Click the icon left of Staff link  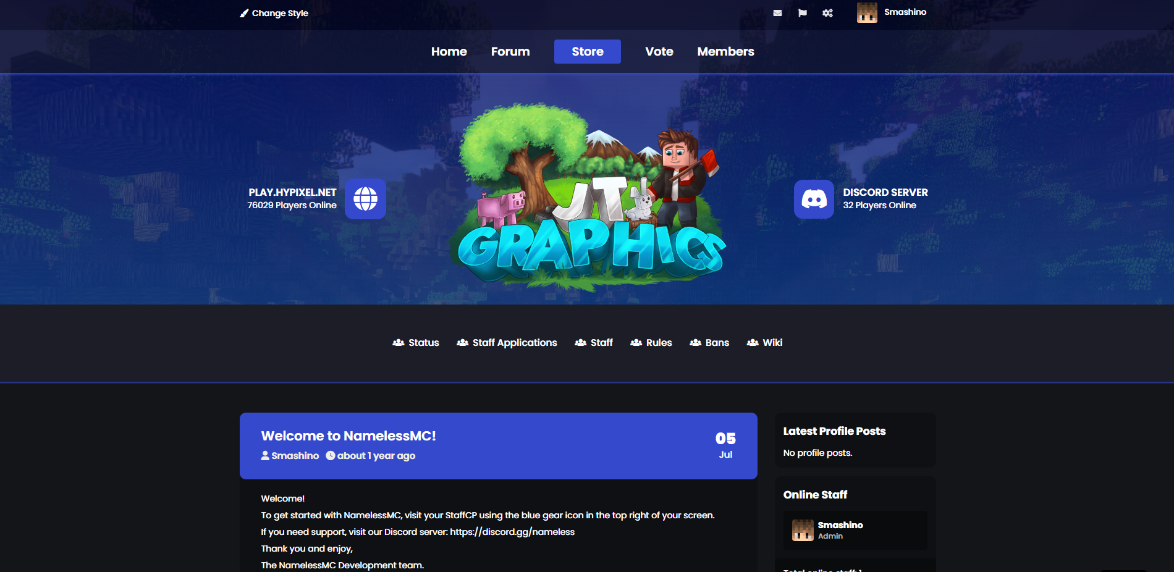[580, 342]
